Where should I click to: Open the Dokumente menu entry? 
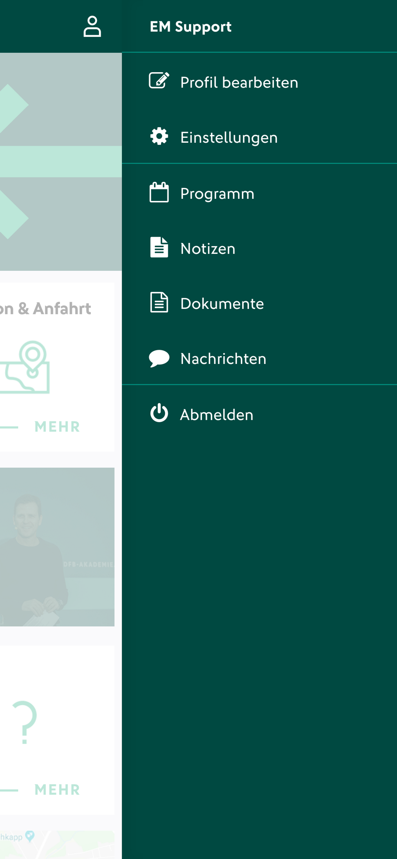(x=259, y=303)
